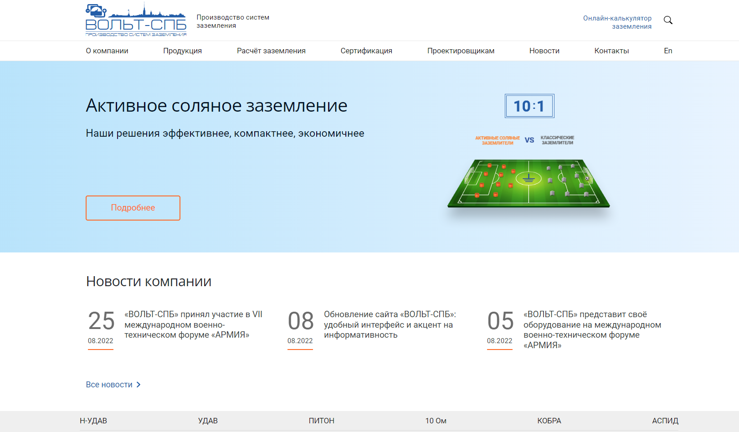The image size is (739, 432).
Task: Click the 10:1 scoreboard graphic
Action: [x=529, y=106]
